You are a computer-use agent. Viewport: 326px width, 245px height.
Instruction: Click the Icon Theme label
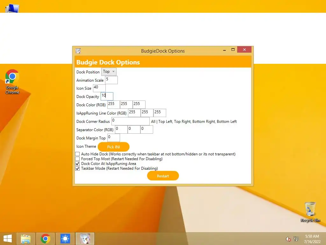86,146
